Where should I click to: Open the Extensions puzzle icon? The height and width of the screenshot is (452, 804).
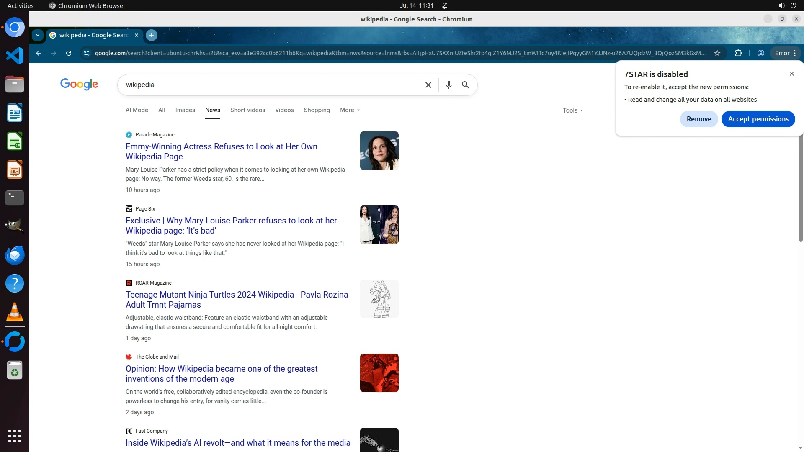(x=738, y=53)
